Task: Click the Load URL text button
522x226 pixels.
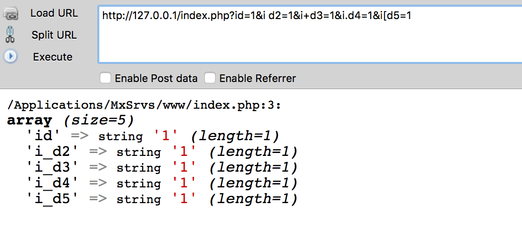Action: click(x=54, y=13)
